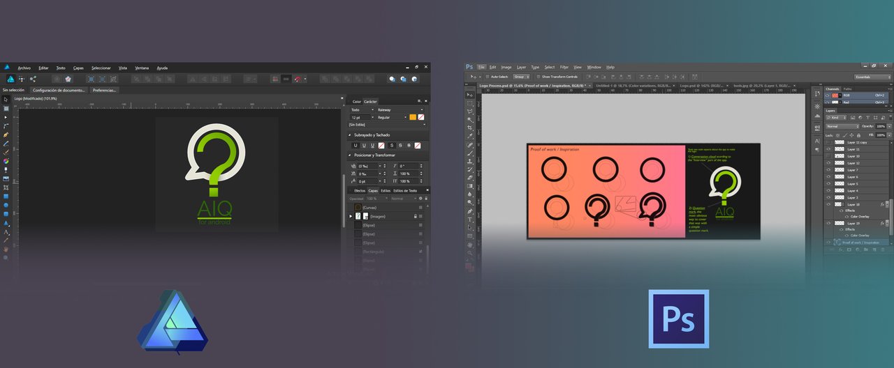This screenshot has height=368, width=894.
Task: Toggle RGB channel visibility eye
Action: coord(827,95)
